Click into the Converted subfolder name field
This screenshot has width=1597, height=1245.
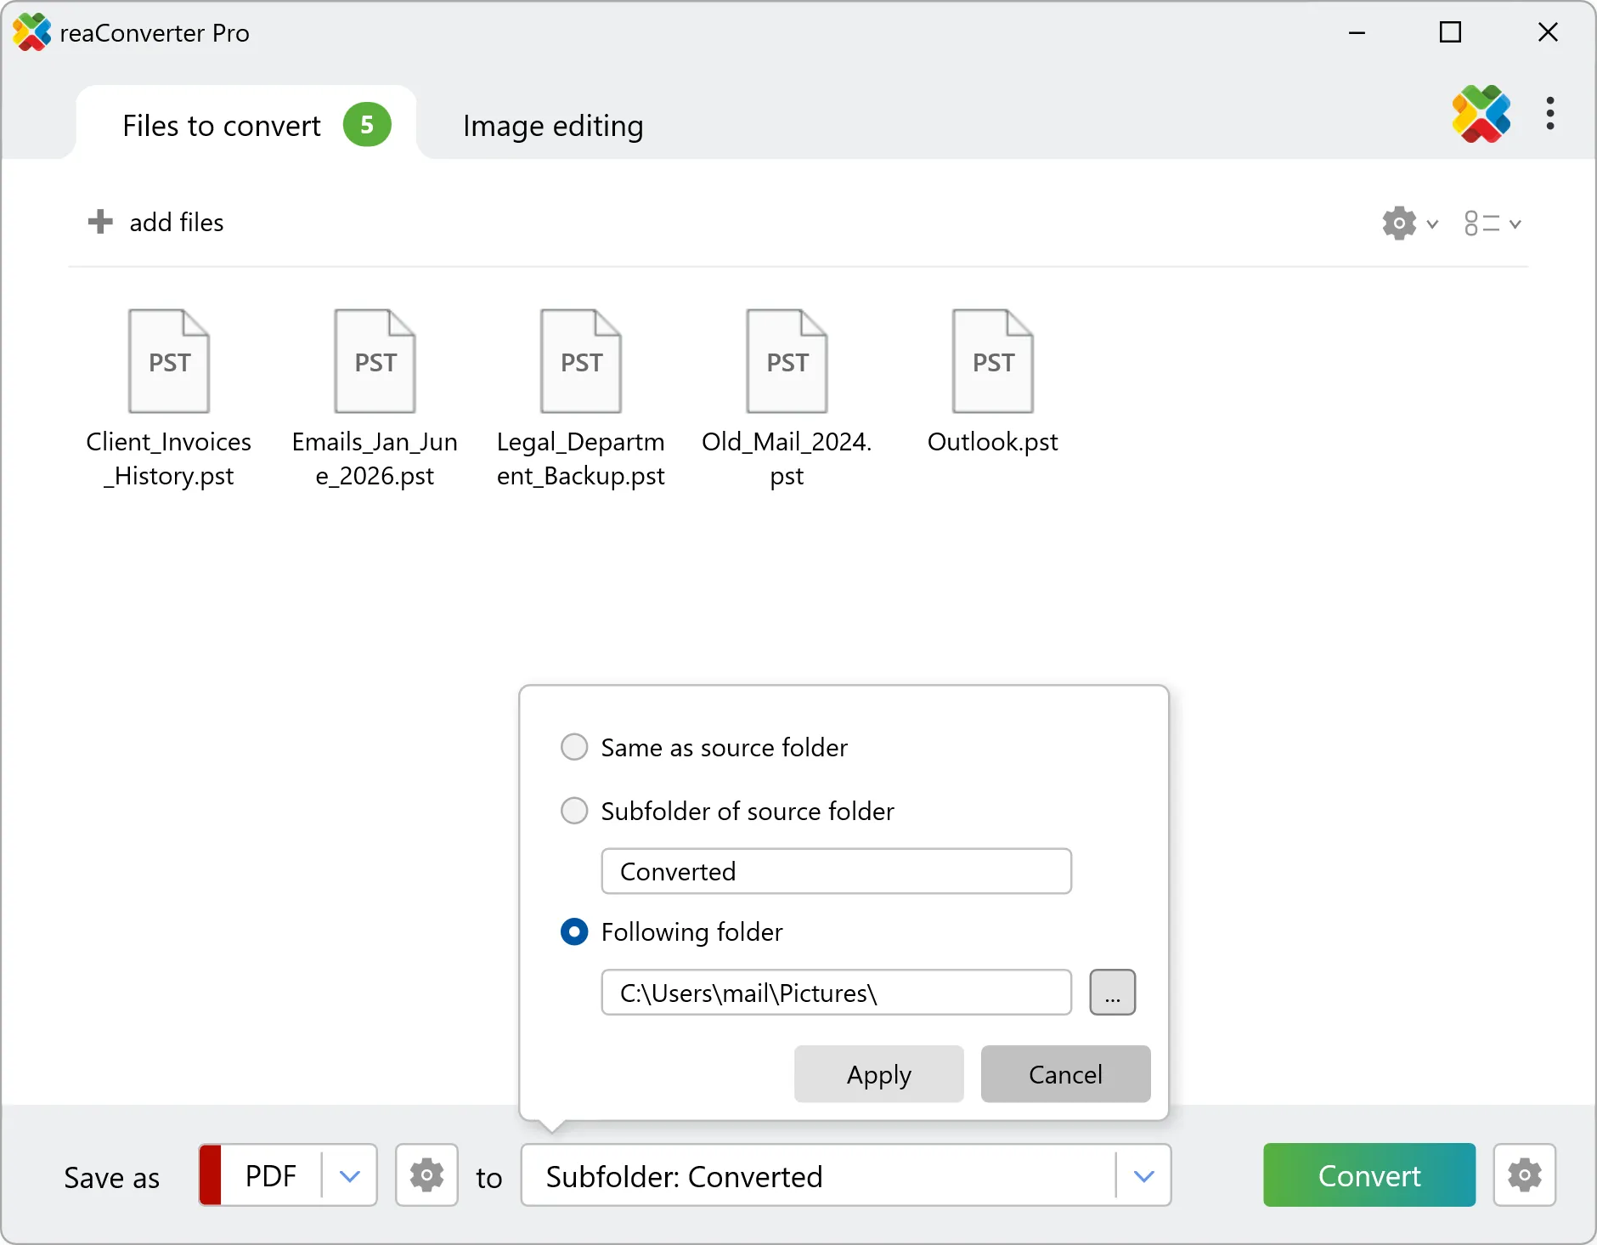(x=836, y=871)
